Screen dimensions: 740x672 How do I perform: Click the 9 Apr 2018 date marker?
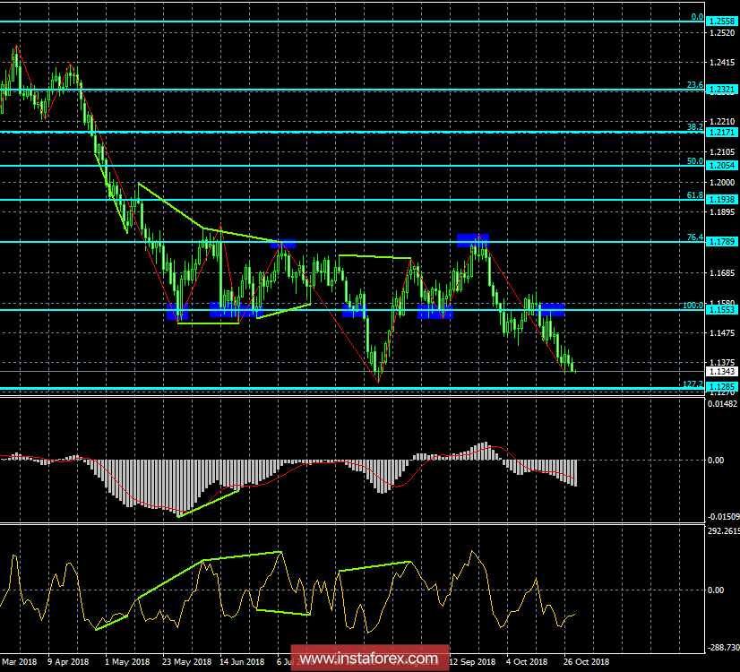click(66, 662)
